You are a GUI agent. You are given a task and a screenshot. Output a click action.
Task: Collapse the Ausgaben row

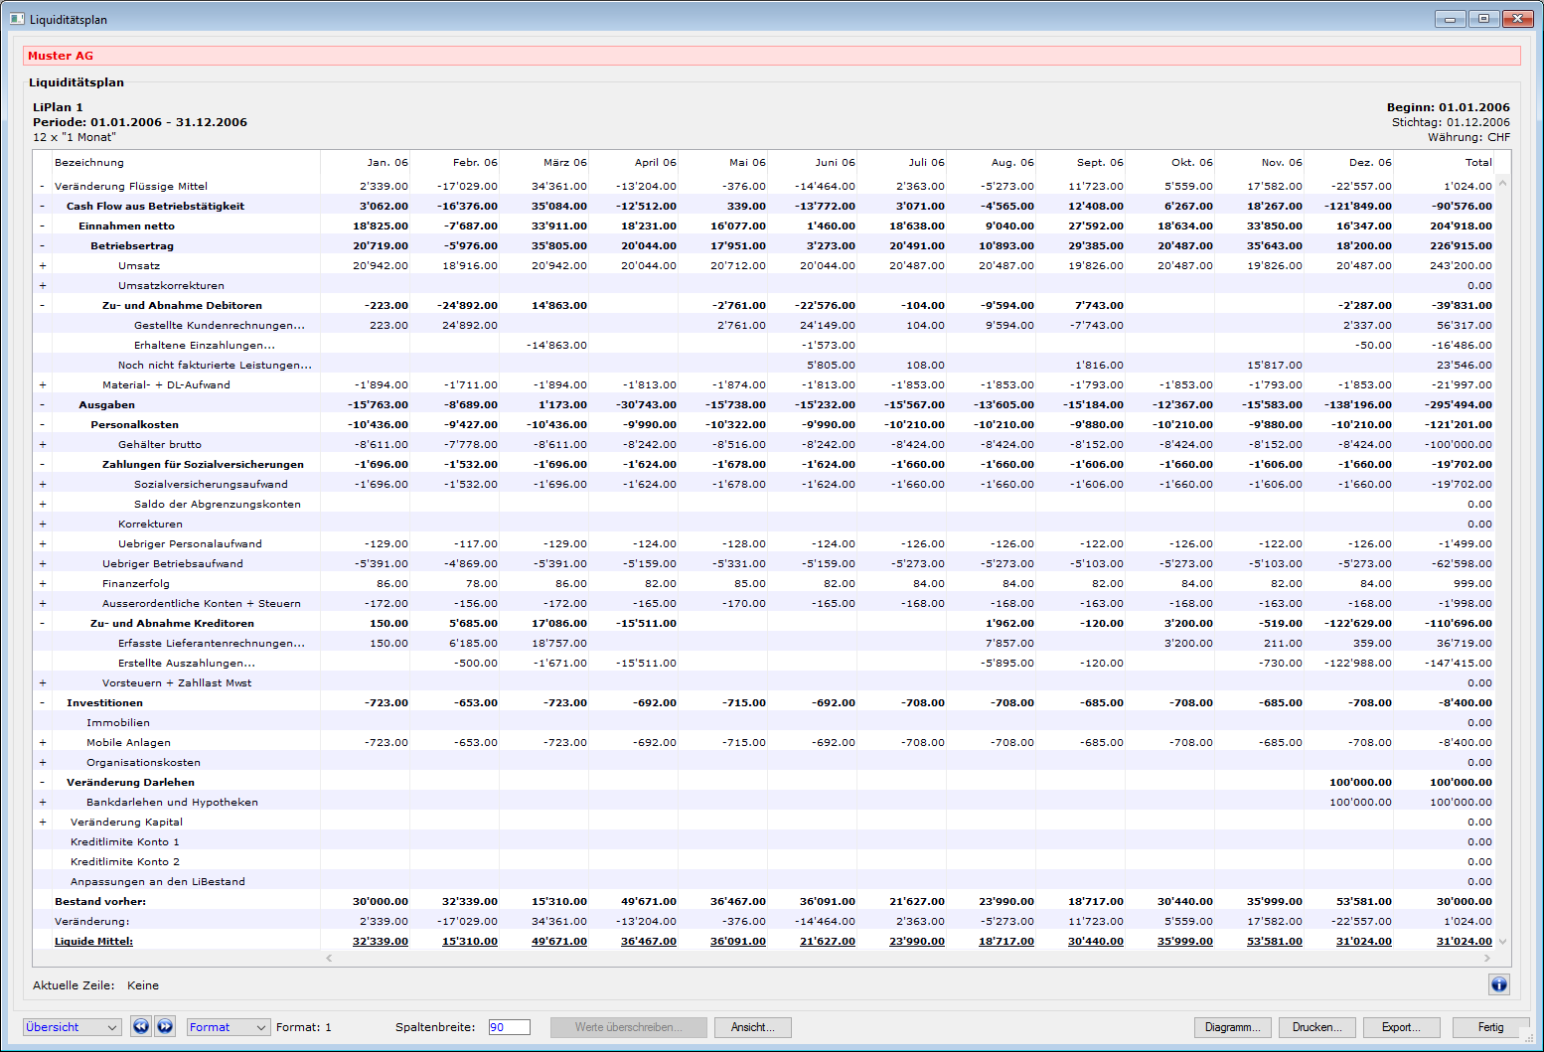[x=43, y=405]
